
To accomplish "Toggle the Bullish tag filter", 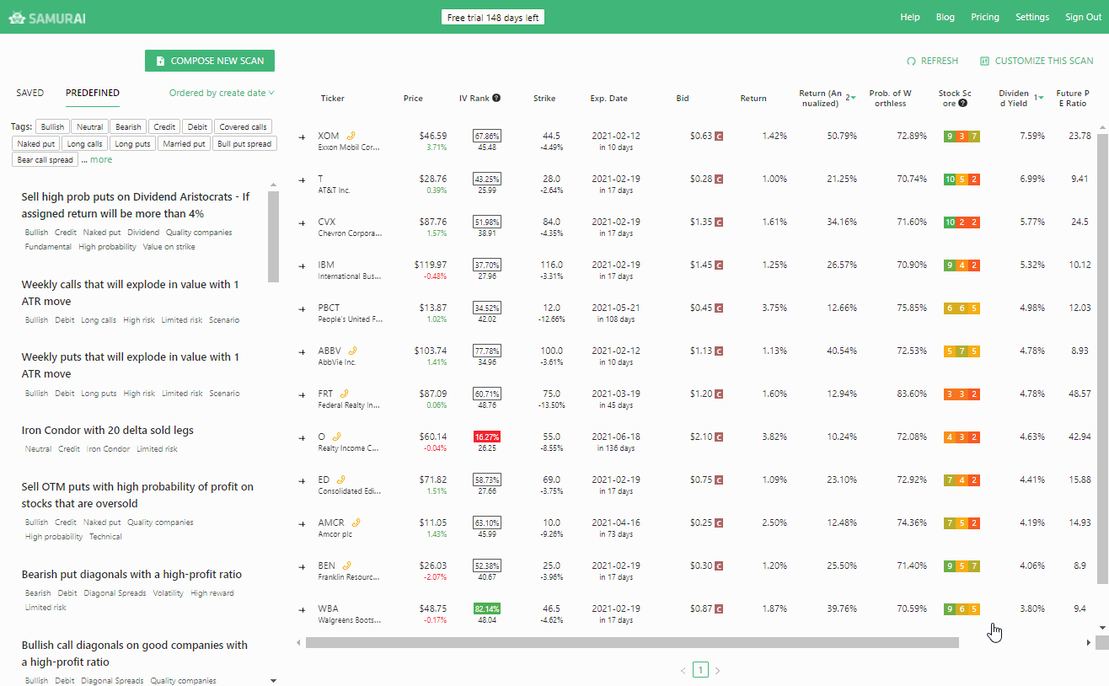I will pyautogui.click(x=51, y=127).
